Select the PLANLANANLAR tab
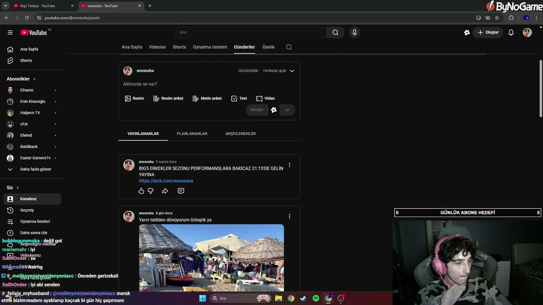The image size is (543, 305). click(x=192, y=134)
